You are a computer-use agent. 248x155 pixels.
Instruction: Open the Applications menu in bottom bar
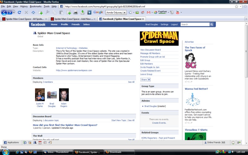[11, 143]
